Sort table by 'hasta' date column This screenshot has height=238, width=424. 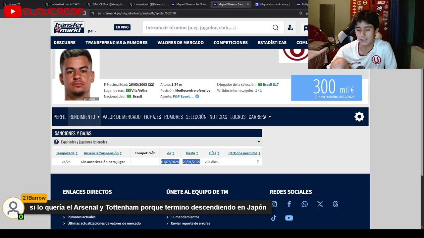(192, 153)
